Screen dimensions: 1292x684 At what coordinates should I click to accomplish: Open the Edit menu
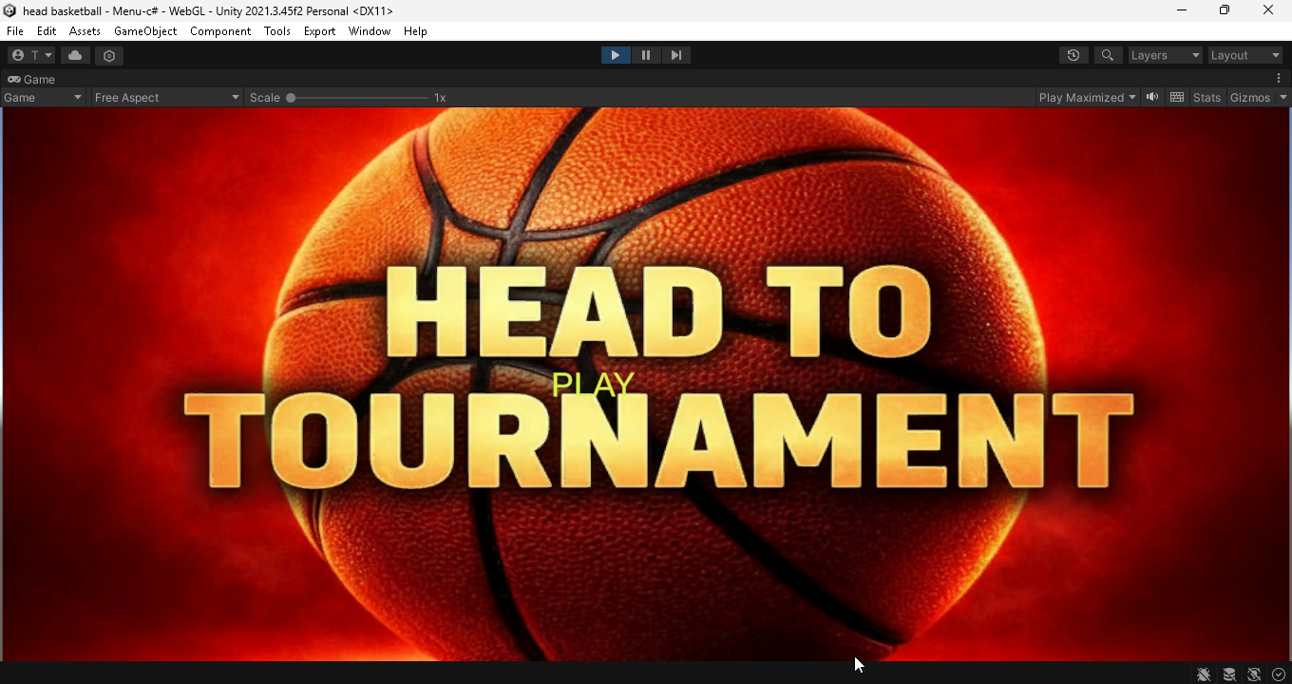(x=47, y=31)
